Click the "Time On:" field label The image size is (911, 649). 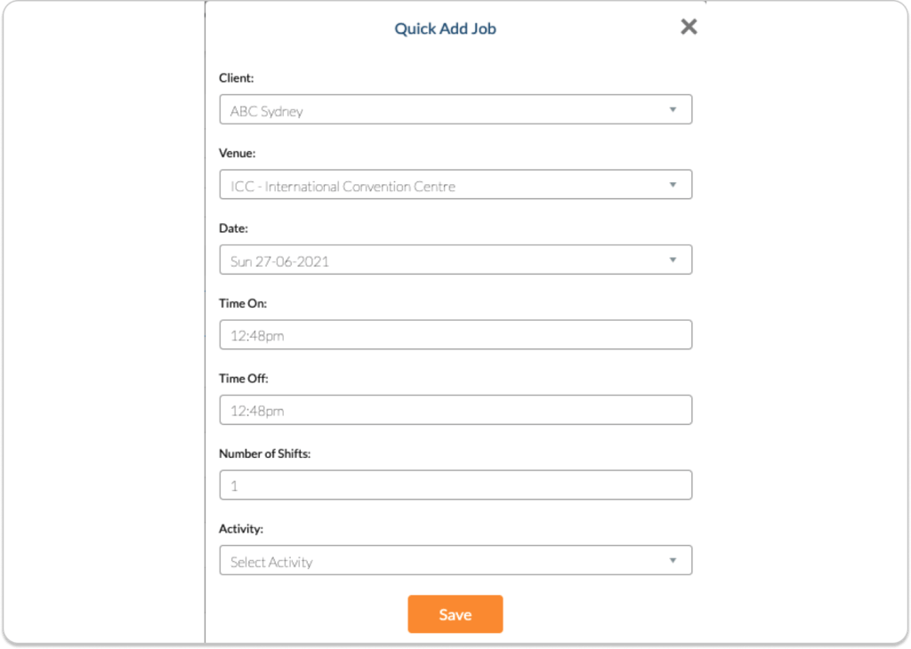pos(243,303)
